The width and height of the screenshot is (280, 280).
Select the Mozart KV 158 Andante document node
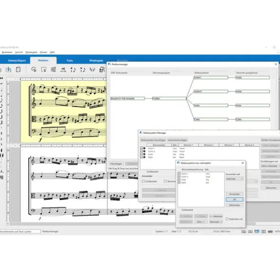128,99
